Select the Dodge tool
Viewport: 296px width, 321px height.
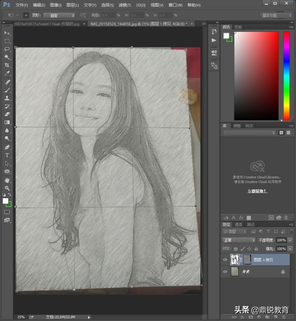coord(7,139)
